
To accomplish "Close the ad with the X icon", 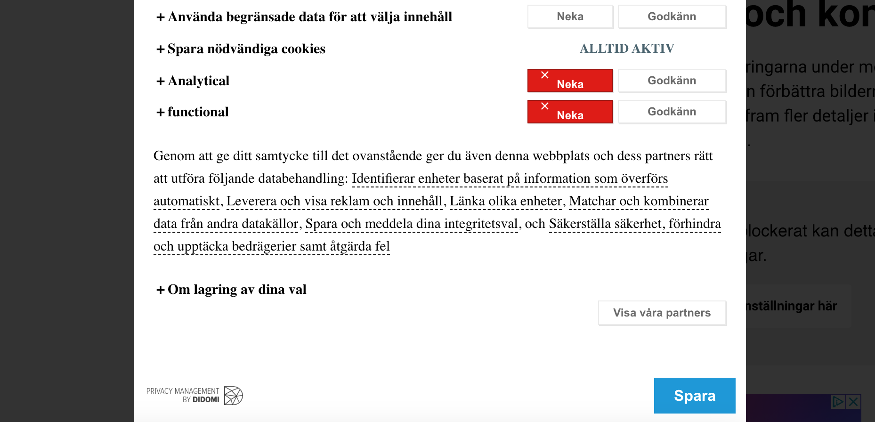I will click(x=853, y=402).
